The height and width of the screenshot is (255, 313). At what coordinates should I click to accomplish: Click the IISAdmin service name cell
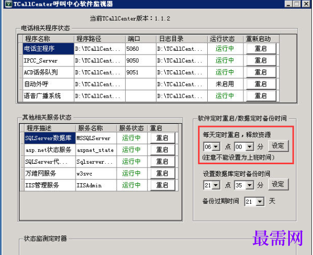click(x=96, y=185)
